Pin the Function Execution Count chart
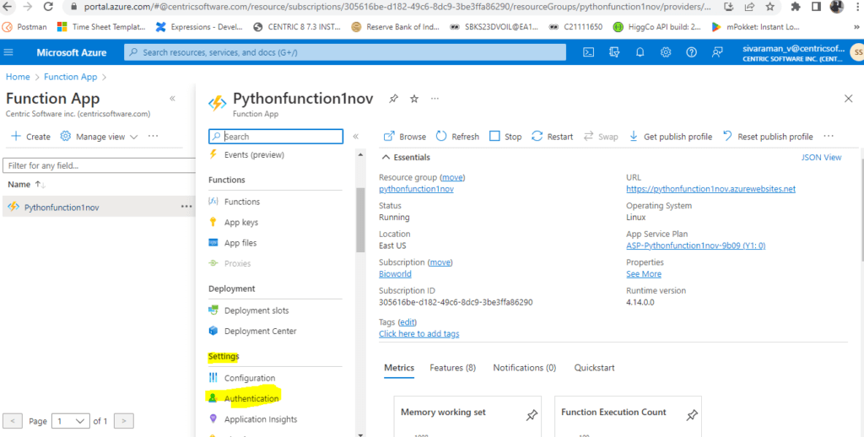This screenshot has width=864, height=437. [x=692, y=416]
